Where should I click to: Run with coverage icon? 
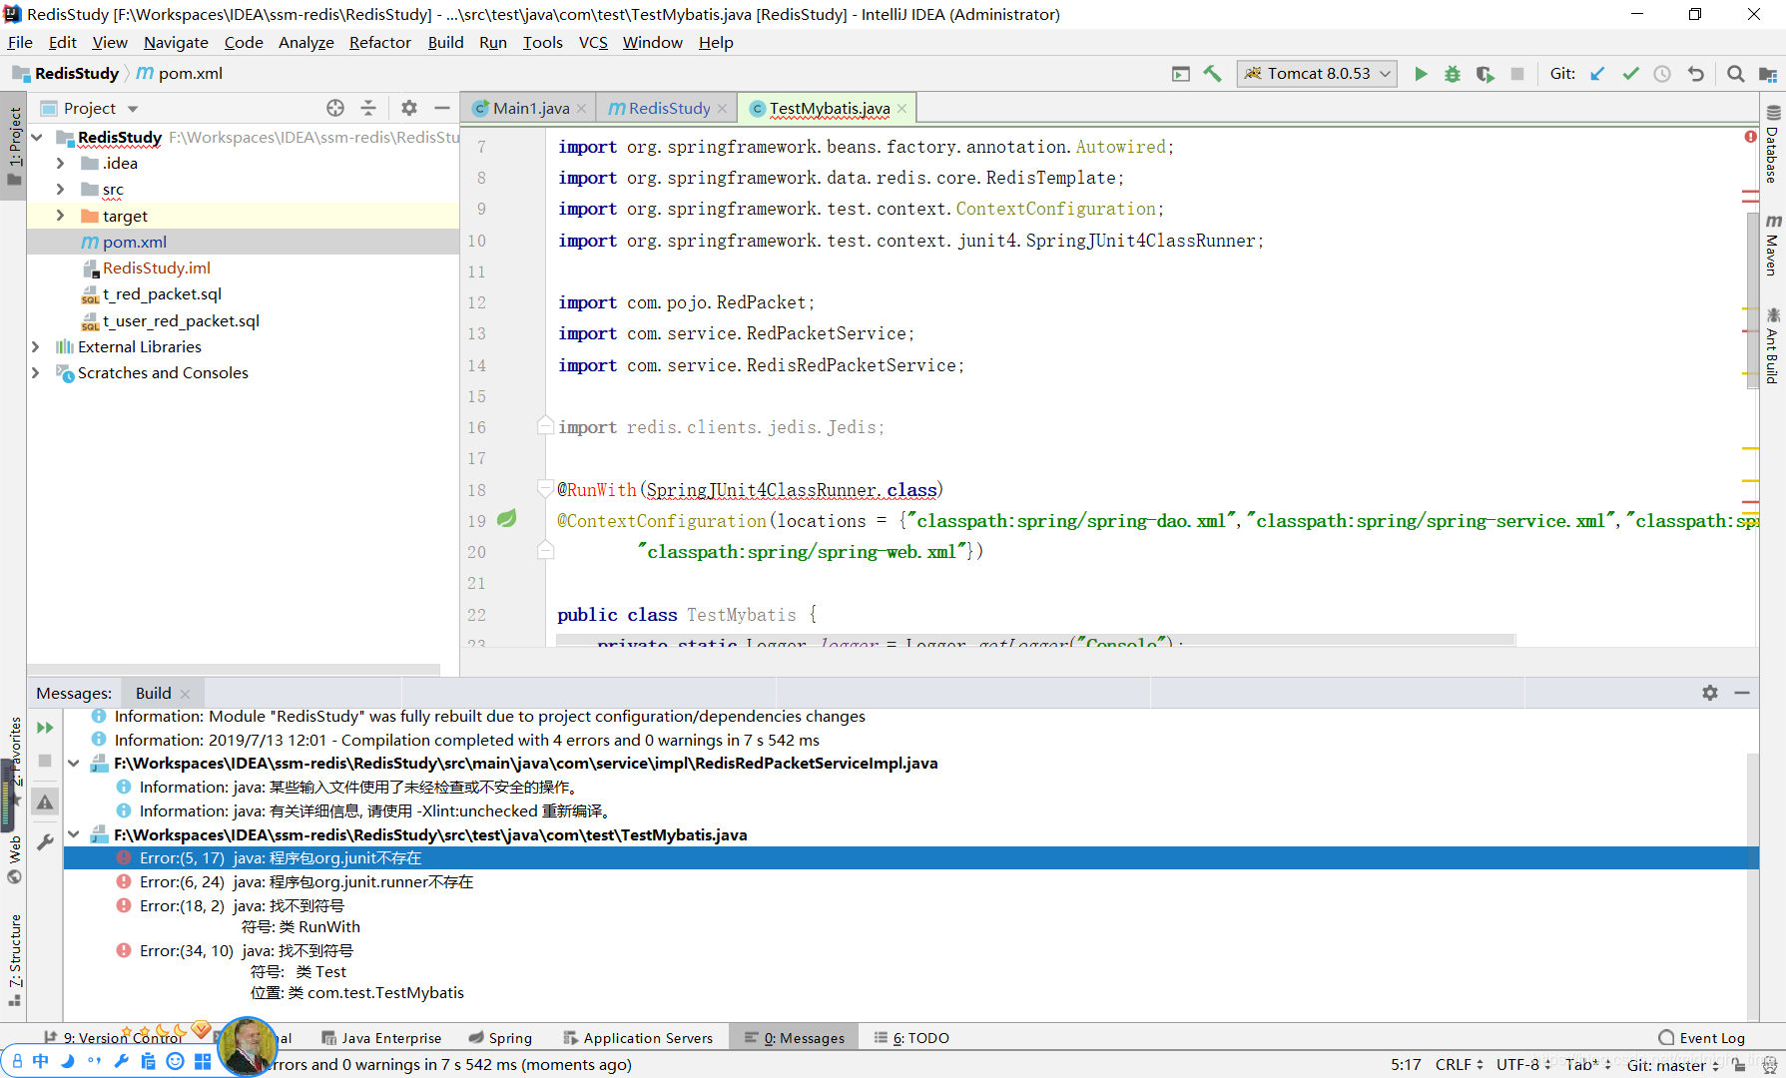pos(1485,74)
